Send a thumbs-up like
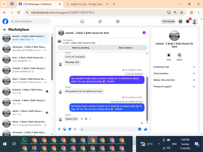This screenshot has height=152, width=203. point(145,129)
